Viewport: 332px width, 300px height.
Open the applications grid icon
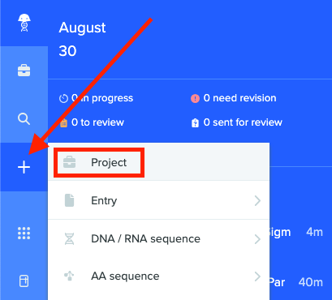pyautogui.click(x=24, y=233)
